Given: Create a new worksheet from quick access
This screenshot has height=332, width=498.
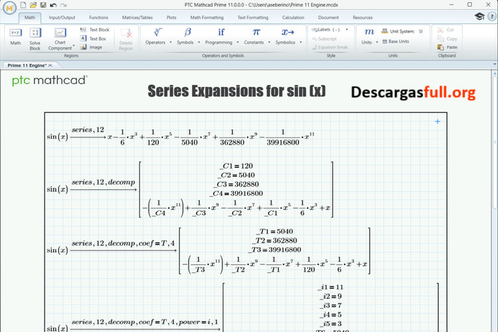Looking at the screenshot, I should [23, 5].
